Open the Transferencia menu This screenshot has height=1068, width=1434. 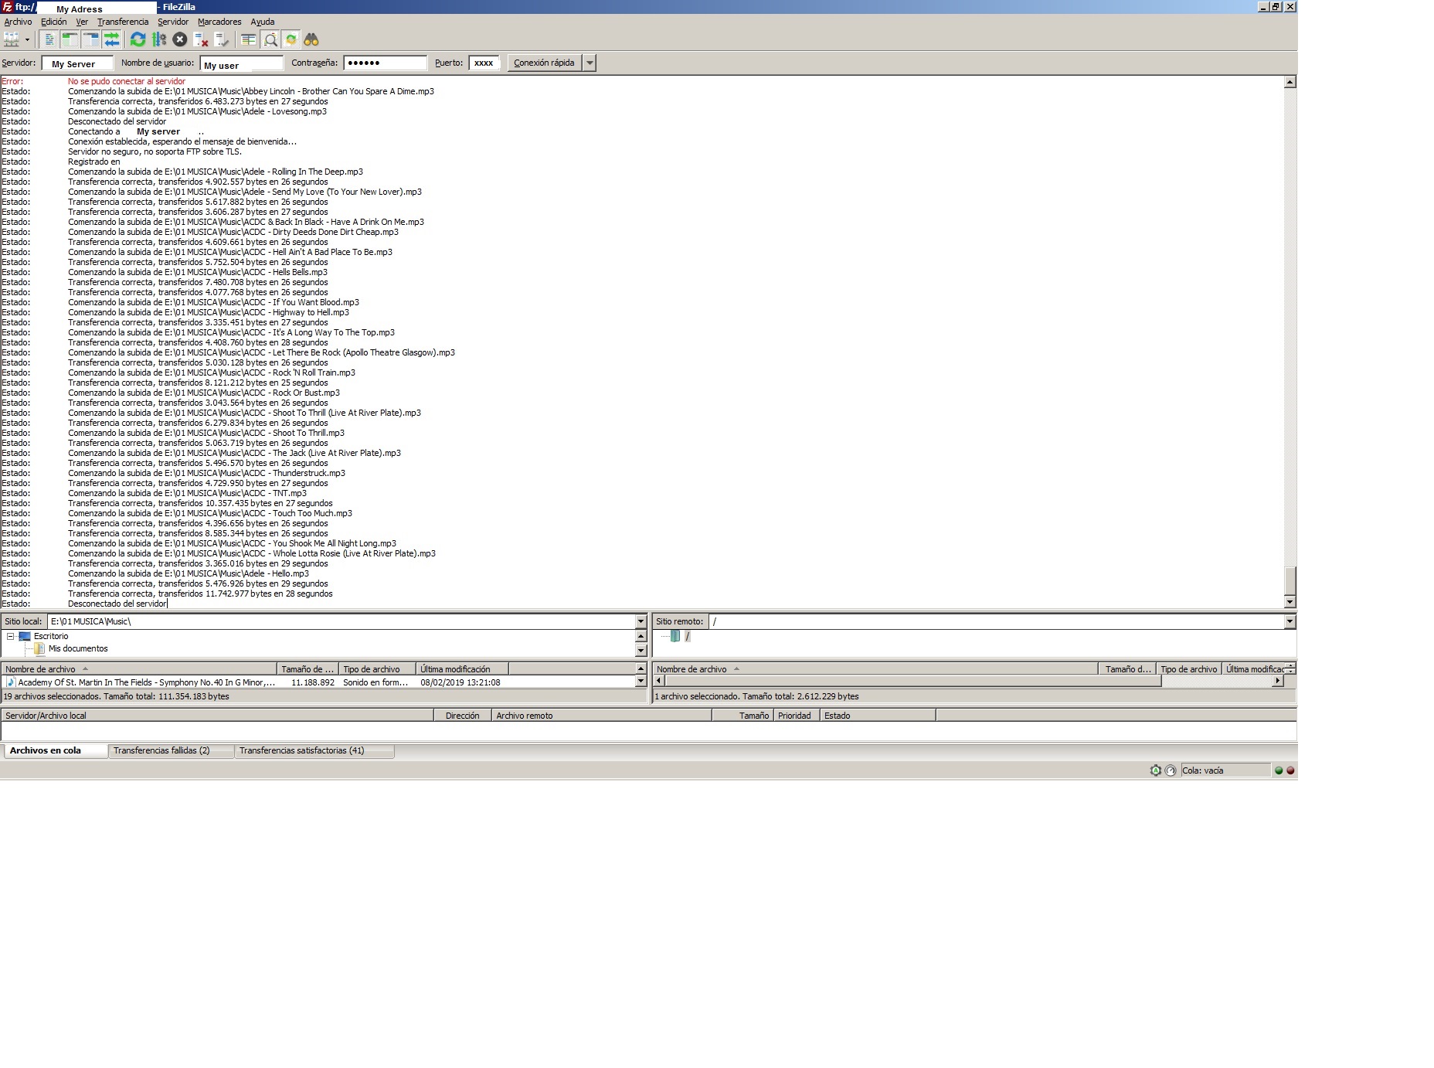[122, 22]
